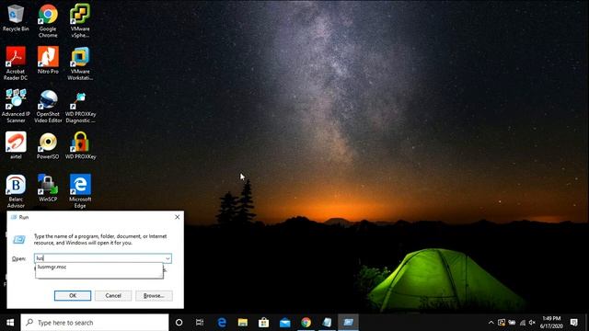Open network status in system tray
The width and height of the screenshot is (589, 331).
522,323
